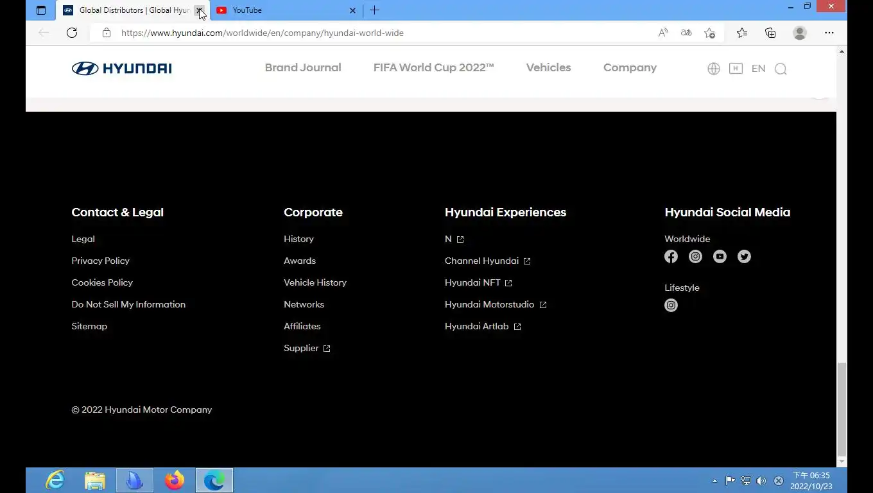Click the H square icon in header
Viewport: 873px width, 493px height.
click(736, 69)
